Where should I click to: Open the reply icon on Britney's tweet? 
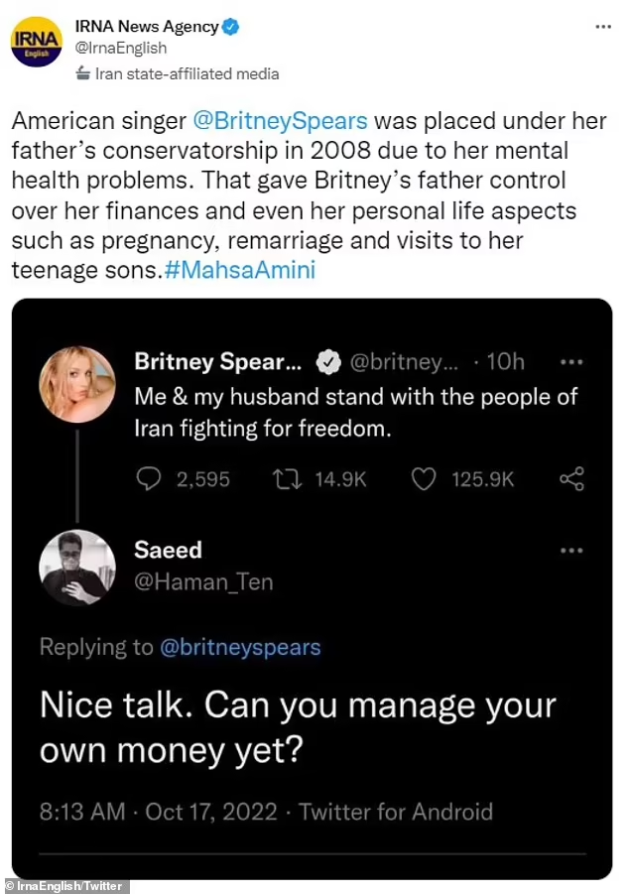pos(149,478)
